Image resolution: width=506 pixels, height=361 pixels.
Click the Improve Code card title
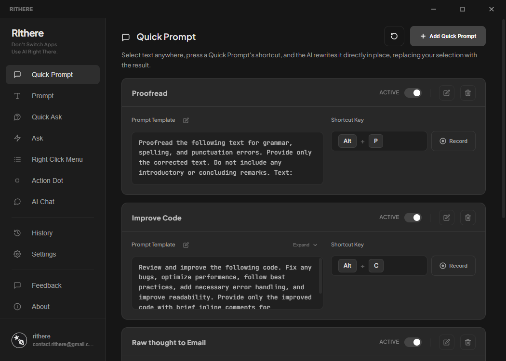click(157, 218)
